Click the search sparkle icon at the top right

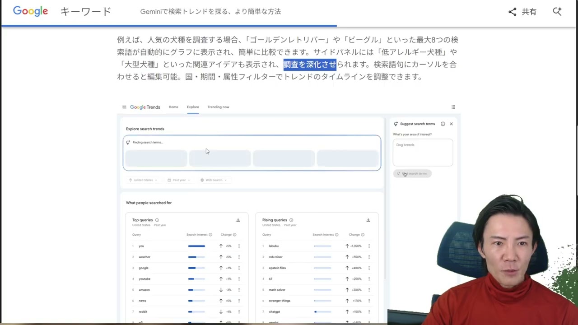tap(557, 11)
